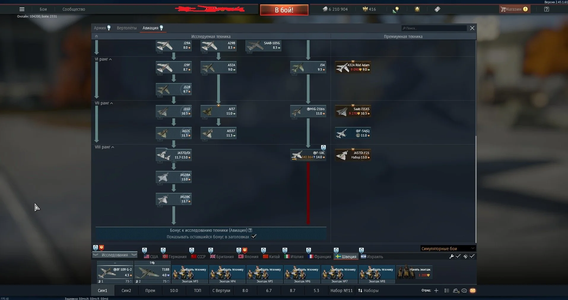
Task: Close the research tree window
Action: [472, 28]
